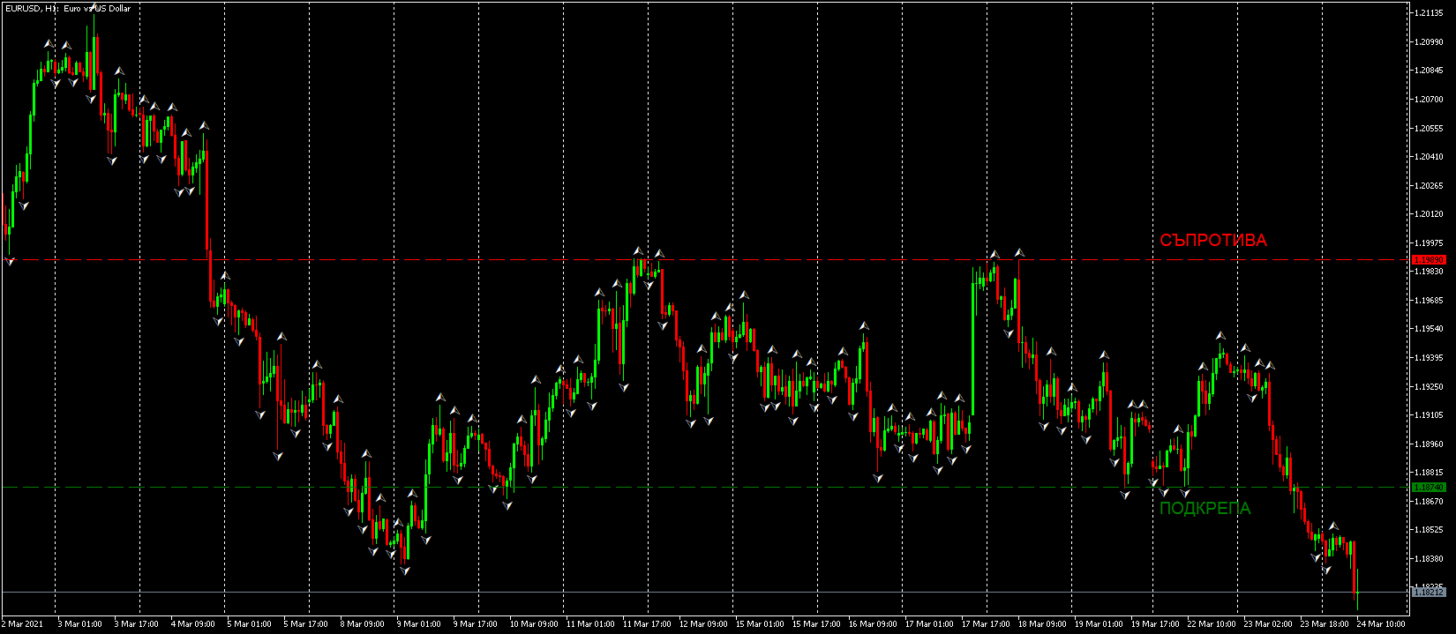Click the 24 Mar 10:00 time label

pos(1381,624)
